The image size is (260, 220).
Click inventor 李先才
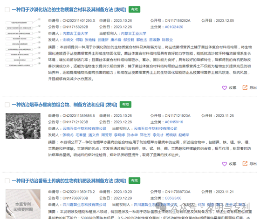[x=158, y=135]
